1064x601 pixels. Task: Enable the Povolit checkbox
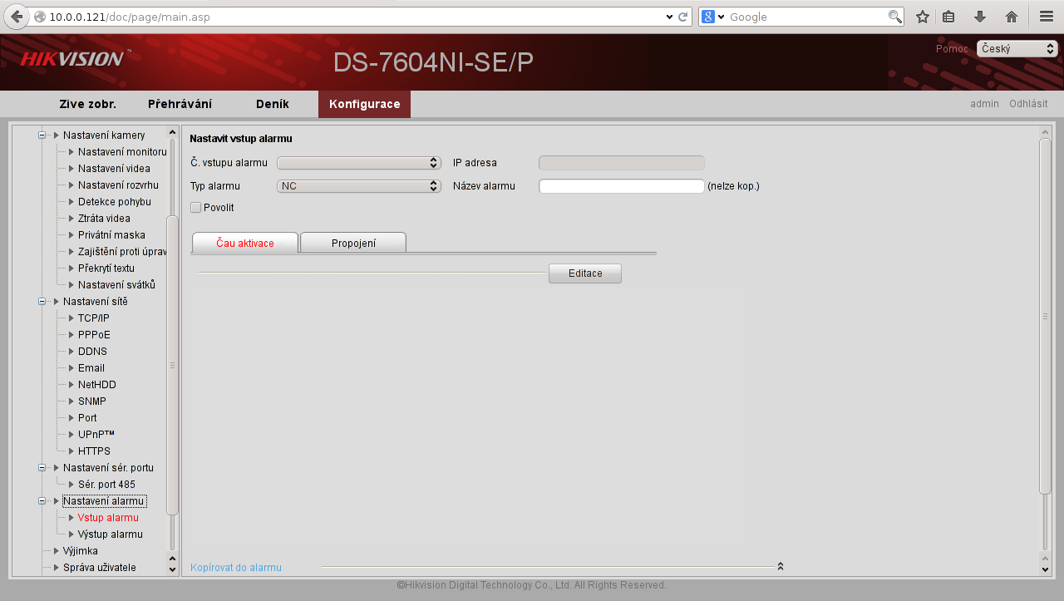(x=196, y=207)
